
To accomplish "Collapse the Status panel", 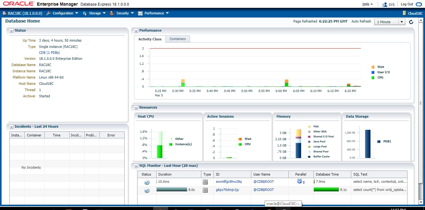I will click(11, 31).
